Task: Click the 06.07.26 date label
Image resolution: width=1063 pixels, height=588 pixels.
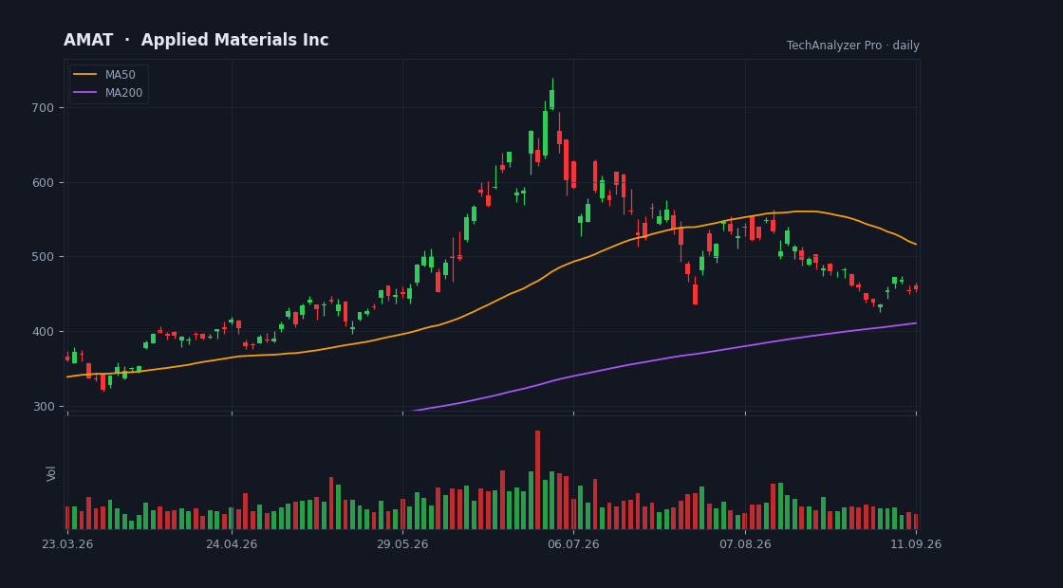Action: [x=573, y=544]
